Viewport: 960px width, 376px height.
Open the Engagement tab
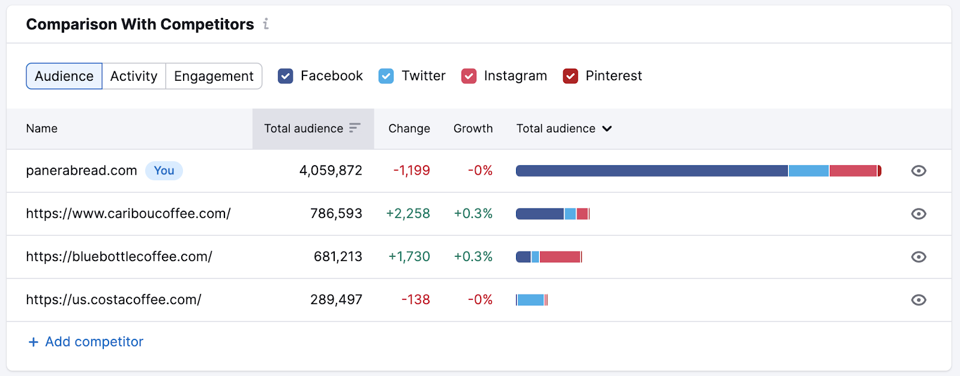[214, 76]
